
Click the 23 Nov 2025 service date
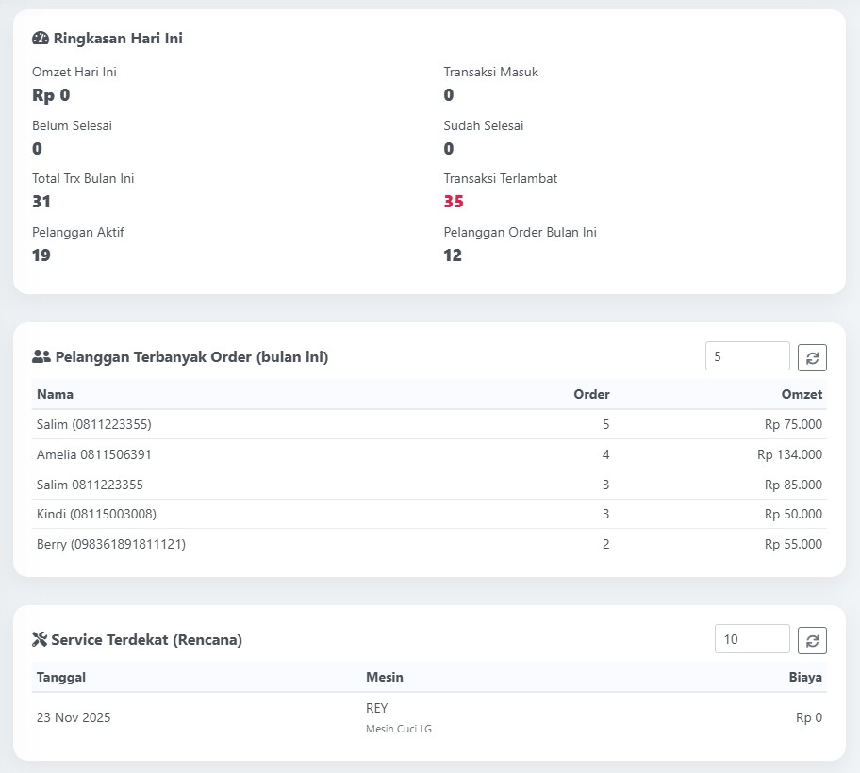pos(74,717)
